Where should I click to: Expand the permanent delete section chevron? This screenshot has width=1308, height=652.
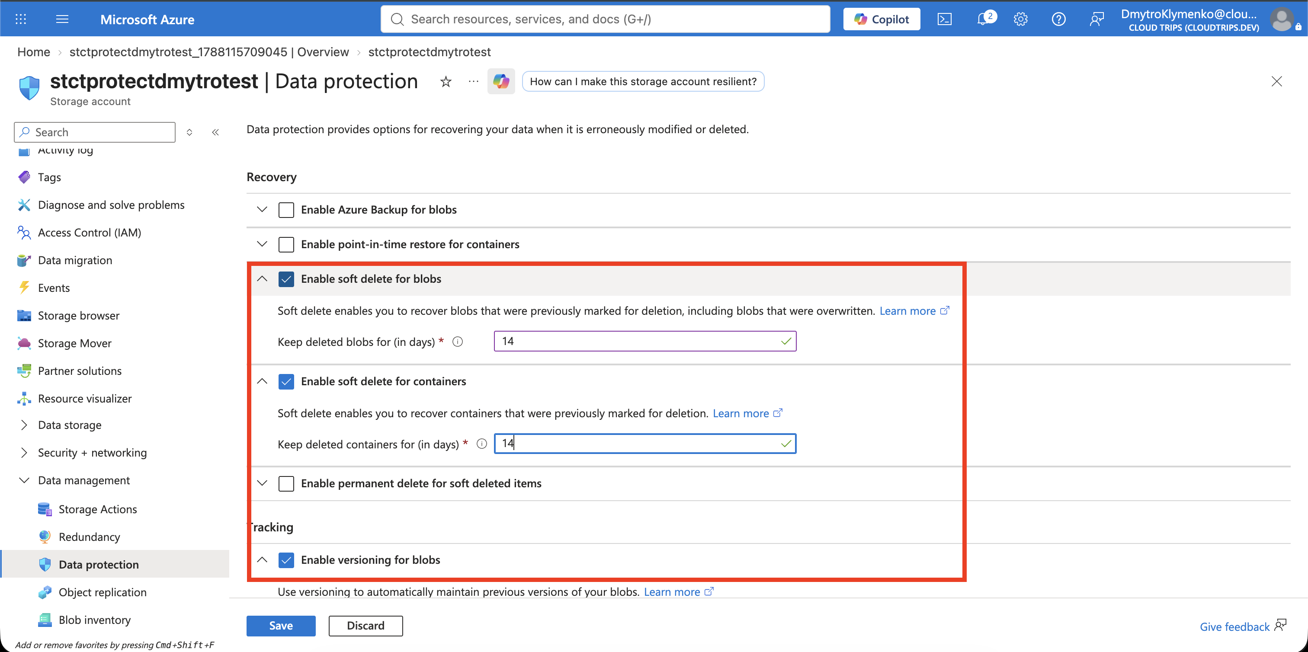pos(262,483)
